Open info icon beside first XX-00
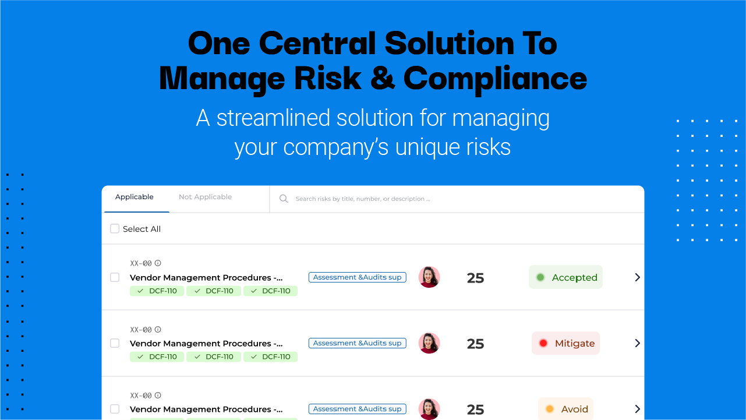Viewport: 746px width, 420px height. pyautogui.click(x=158, y=263)
